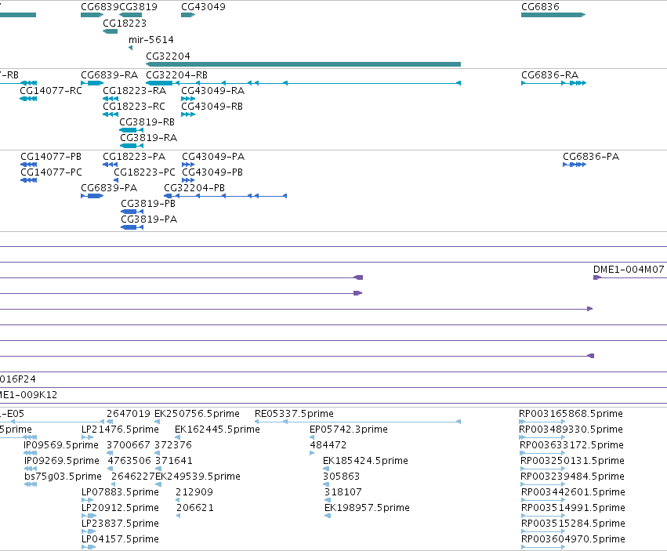Select transcript CG43049-RB
This screenshot has width=667, height=551.
pyautogui.click(x=212, y=107)
